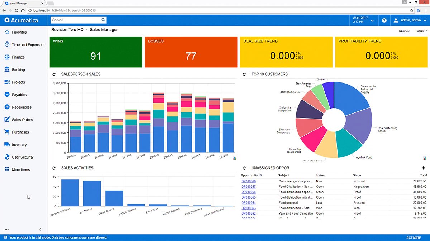
Task: Refresh the Salesperson Sales chart
Action: pyautogui.click(x=54, y=74)
